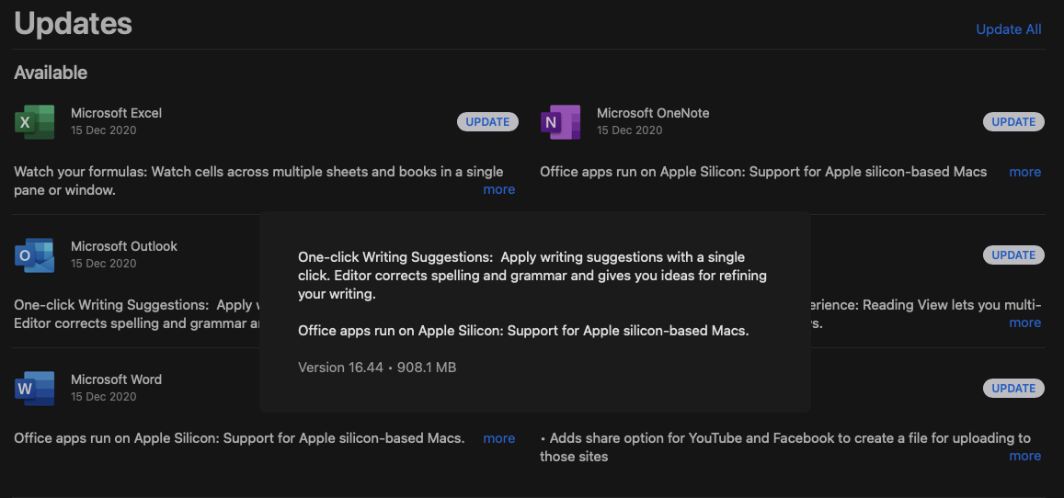
Task: Click popup One-click Writing Suggestions paragraph
Action: pos(532,277)
